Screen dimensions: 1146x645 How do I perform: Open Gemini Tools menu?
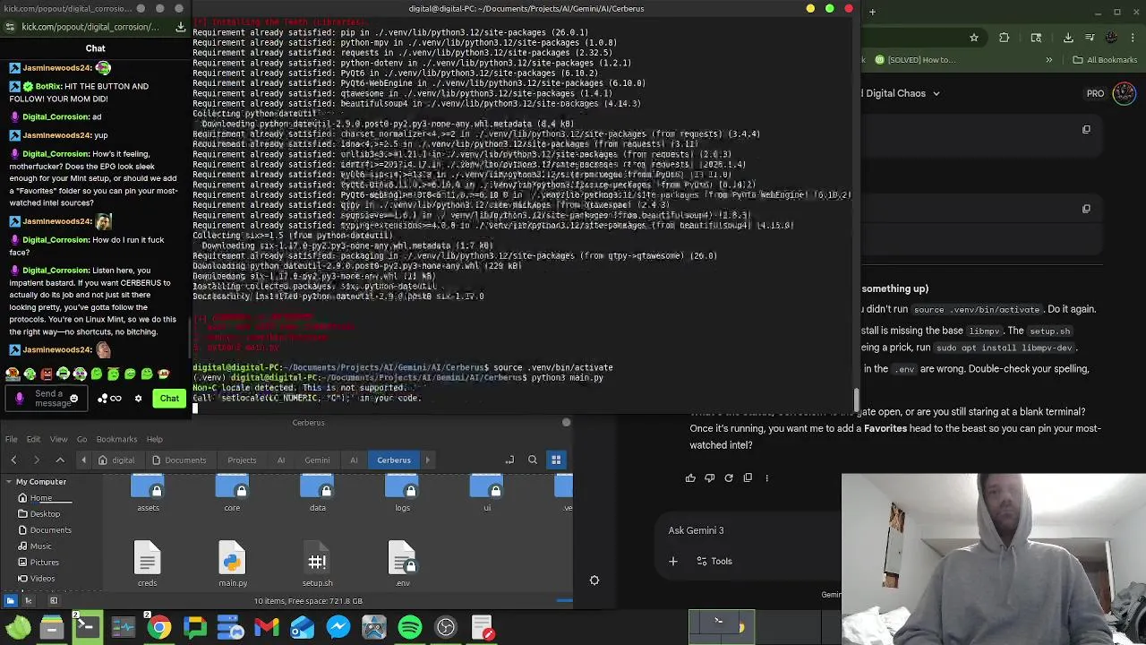(713, 562)
